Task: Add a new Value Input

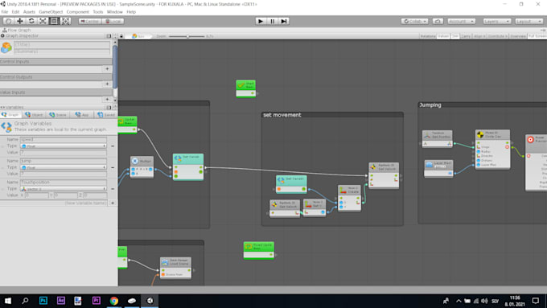Action: tap(107, 100)
